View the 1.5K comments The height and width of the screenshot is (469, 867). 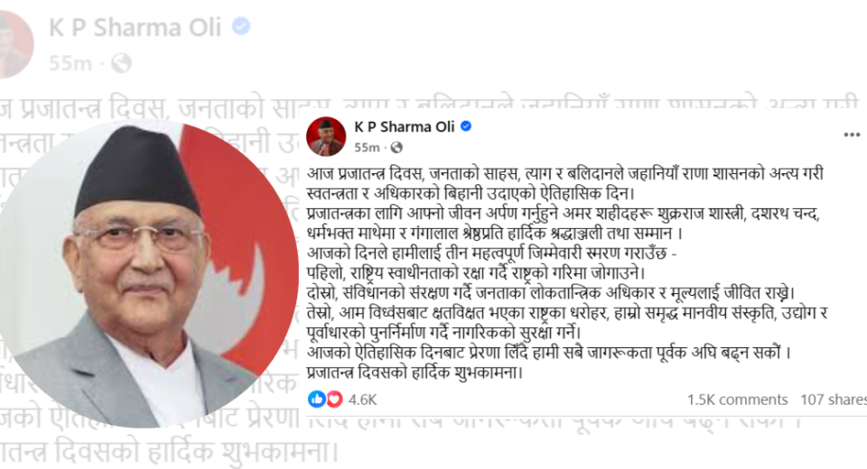click(737, 400)
